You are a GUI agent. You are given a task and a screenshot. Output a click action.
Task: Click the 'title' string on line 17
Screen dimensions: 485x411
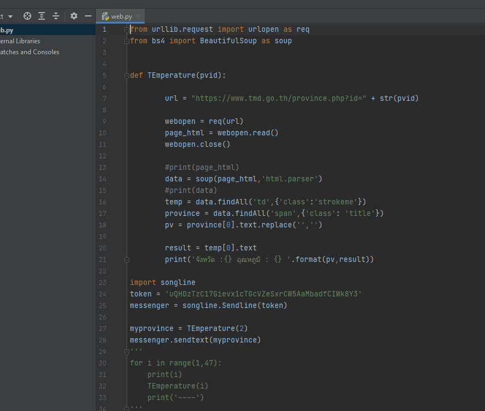pos(360,213)
